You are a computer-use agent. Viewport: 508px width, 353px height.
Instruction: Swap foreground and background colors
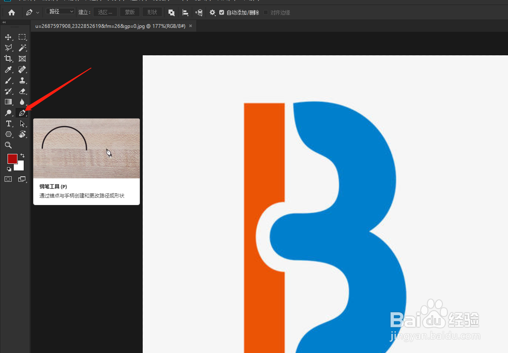[x=22, y=156]
